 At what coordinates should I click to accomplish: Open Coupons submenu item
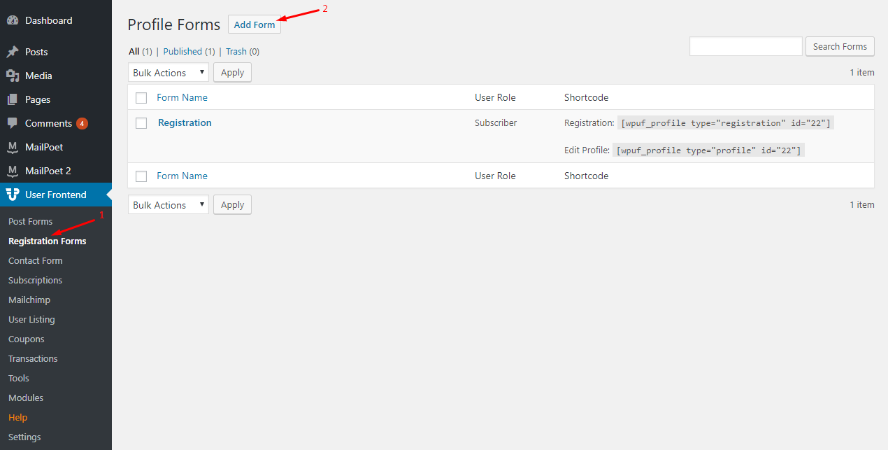pyautogui.click(x=27, y=339)
